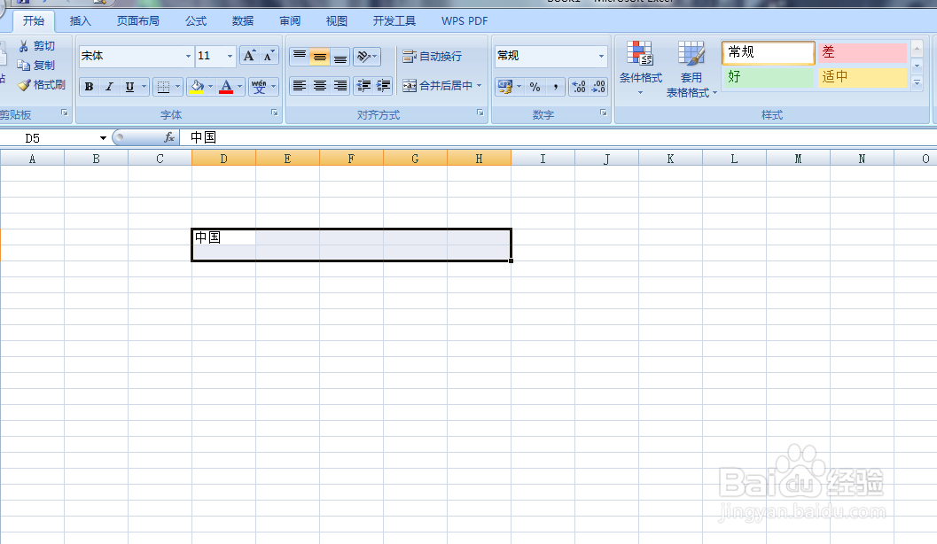Click 自动换行 wrap text button
937x544 pixels.
coord(432,56)
